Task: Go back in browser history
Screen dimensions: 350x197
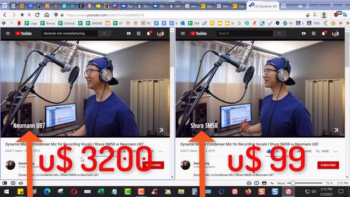Action: (5, 15)
